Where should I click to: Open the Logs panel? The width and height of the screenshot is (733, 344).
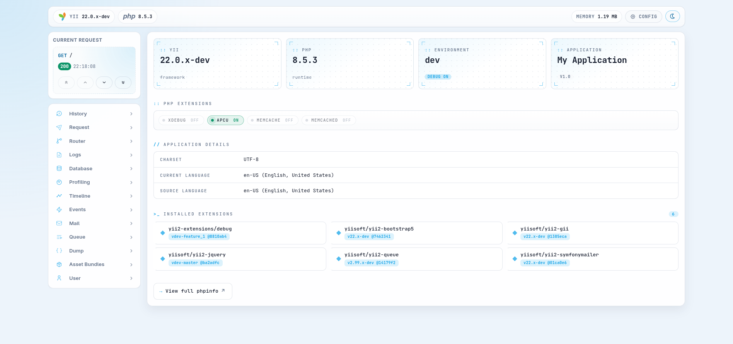point(94,155)
